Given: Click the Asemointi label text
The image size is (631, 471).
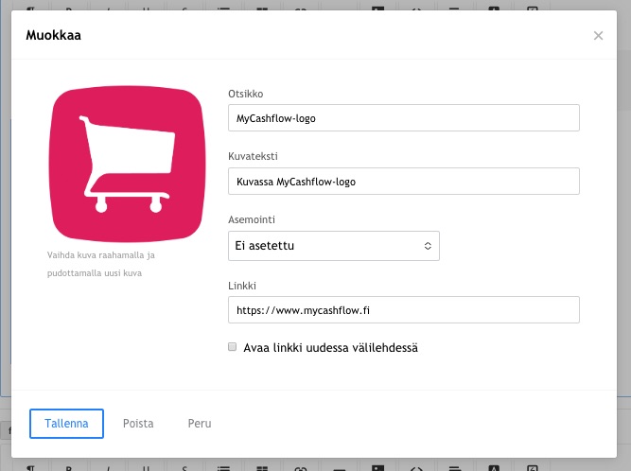Looking at the screenshot, I should [x=252, y=219].
